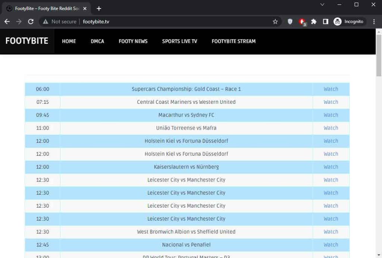Open the DMCA menu item
Image resolution: width=382 pixels, height=258 pixels.
tap(97, 41)
